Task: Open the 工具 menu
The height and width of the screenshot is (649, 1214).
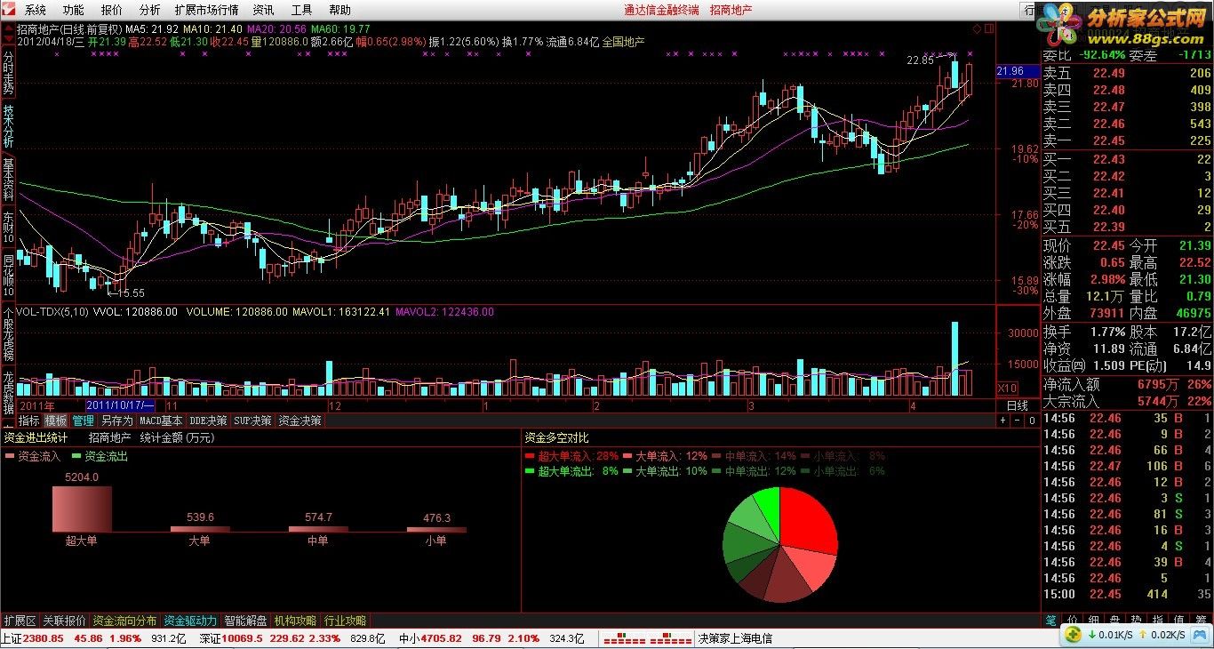Action: pyautogui.click(x=302, y=10)
